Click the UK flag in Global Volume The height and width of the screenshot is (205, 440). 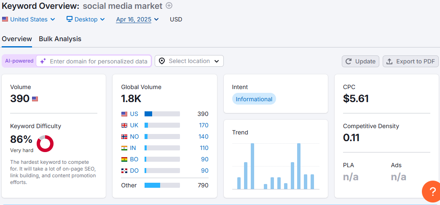[x=124, y=125]
